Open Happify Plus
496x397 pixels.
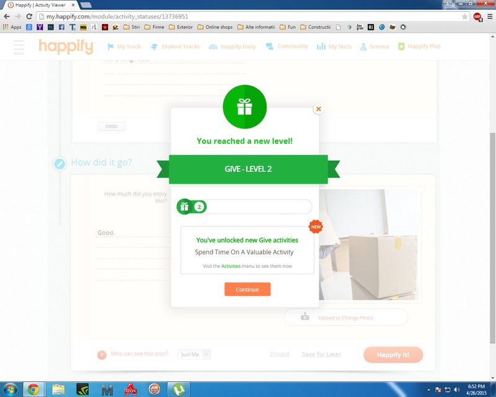[419, 47]
